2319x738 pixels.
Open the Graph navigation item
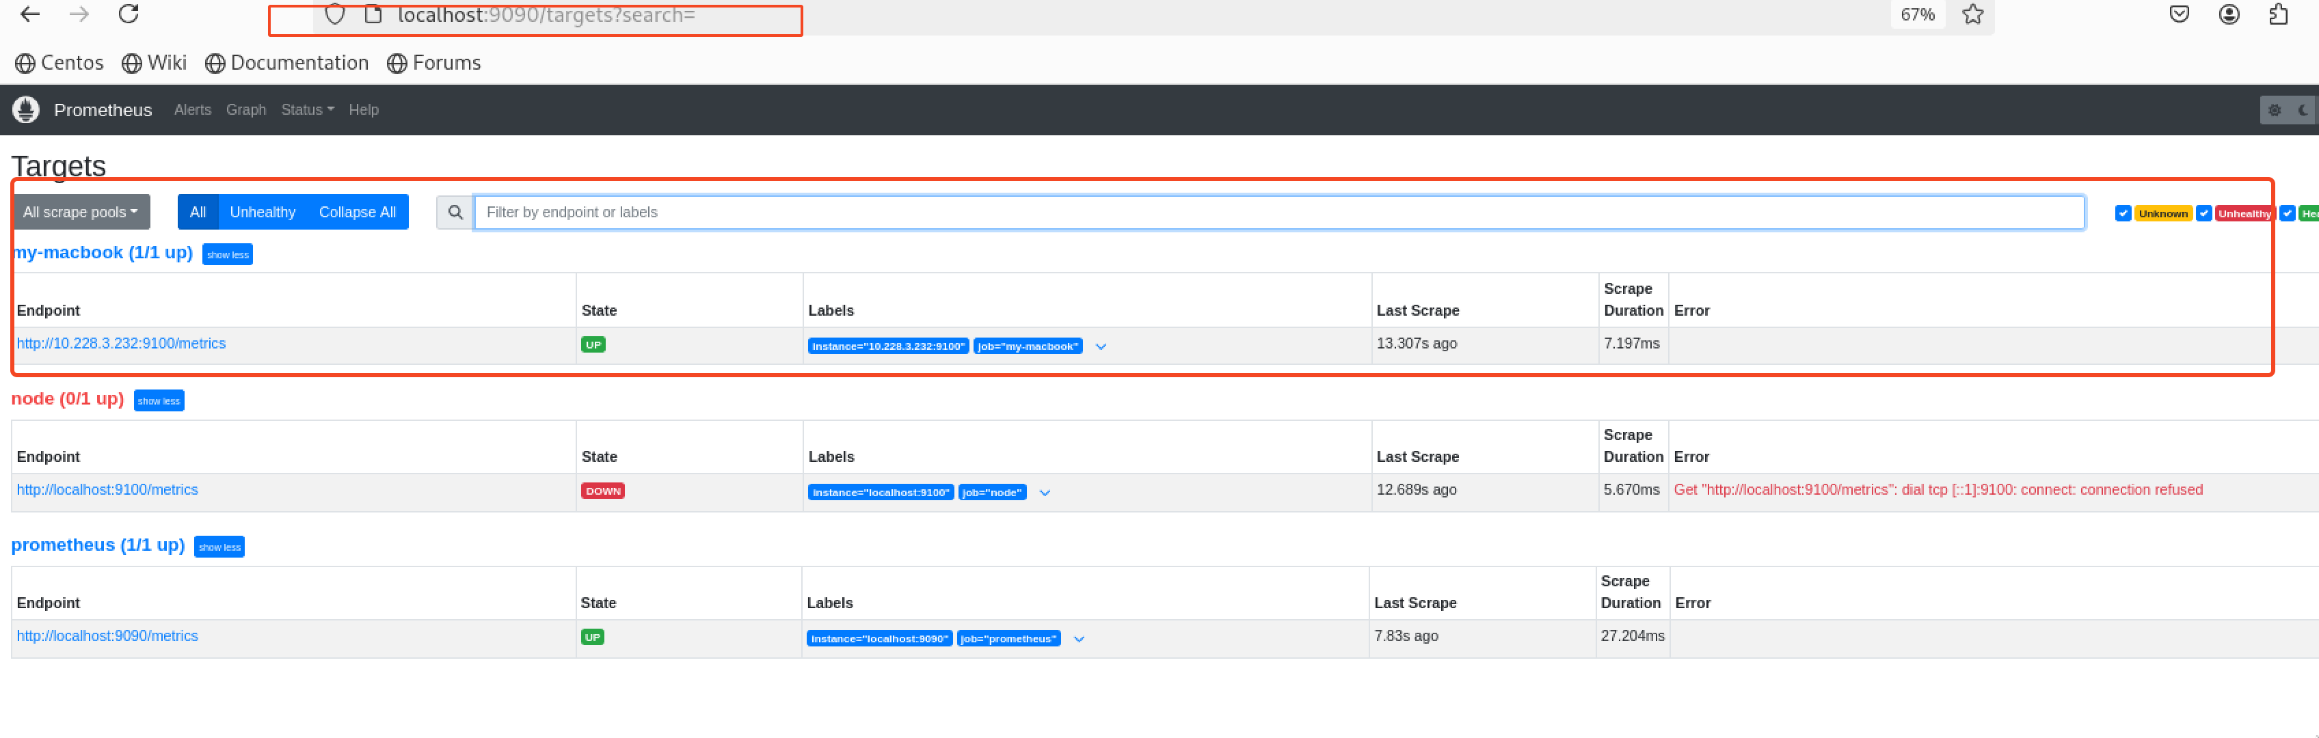click(245, 110)
